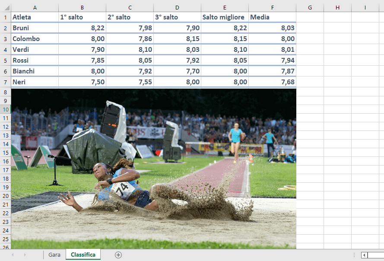Viewport: 384px width, 261px height.
Task: Add a new sheet with the plus icon
Action: pyautogui.click(x=118, y=255)
